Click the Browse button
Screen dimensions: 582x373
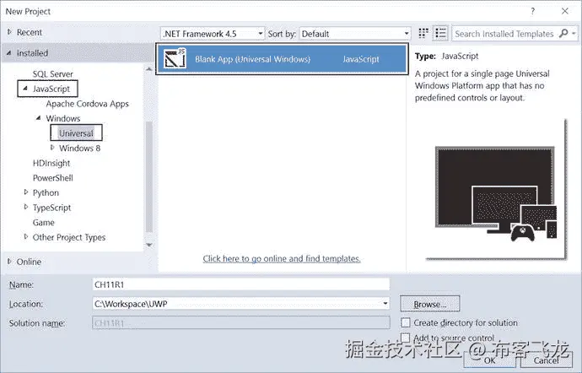coord(430,304)
